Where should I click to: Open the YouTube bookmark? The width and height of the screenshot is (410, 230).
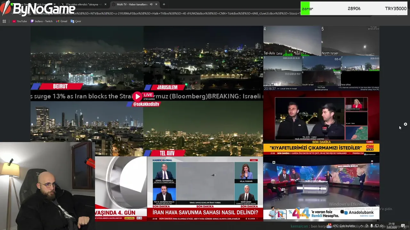coord(20,21)
